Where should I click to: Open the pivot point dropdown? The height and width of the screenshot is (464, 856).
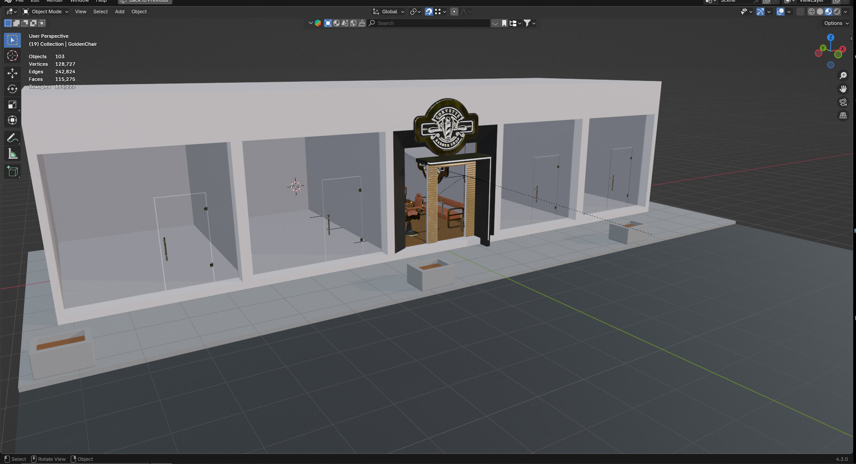pyautogui.click(x=415, y=12)
